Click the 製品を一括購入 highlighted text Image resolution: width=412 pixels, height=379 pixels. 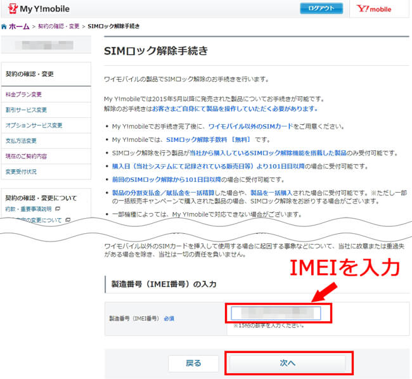pyautogui.click(x=271, y=193)
